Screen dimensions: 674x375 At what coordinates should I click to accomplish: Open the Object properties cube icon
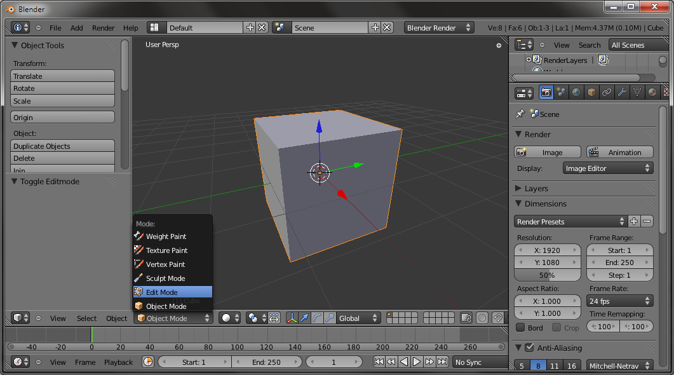click(x=591, y=93)
